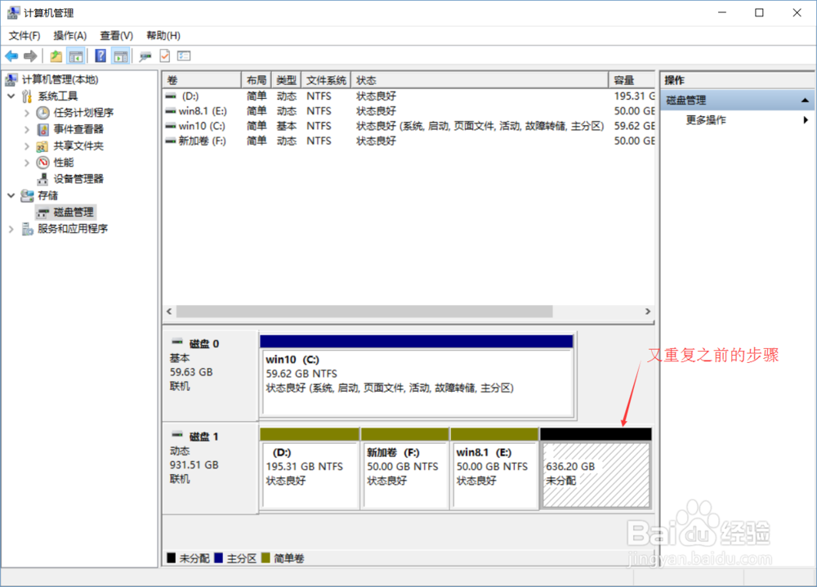817x587 pixels.
Task: Click the Up one level folder icon
Action: (56, 56)
